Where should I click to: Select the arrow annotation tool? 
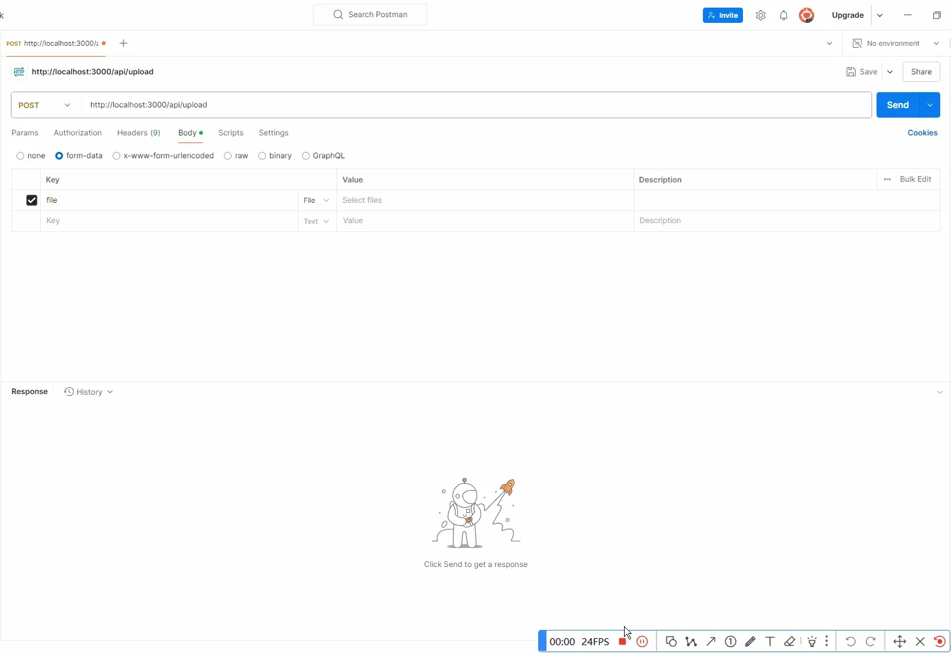pos(711,641)
